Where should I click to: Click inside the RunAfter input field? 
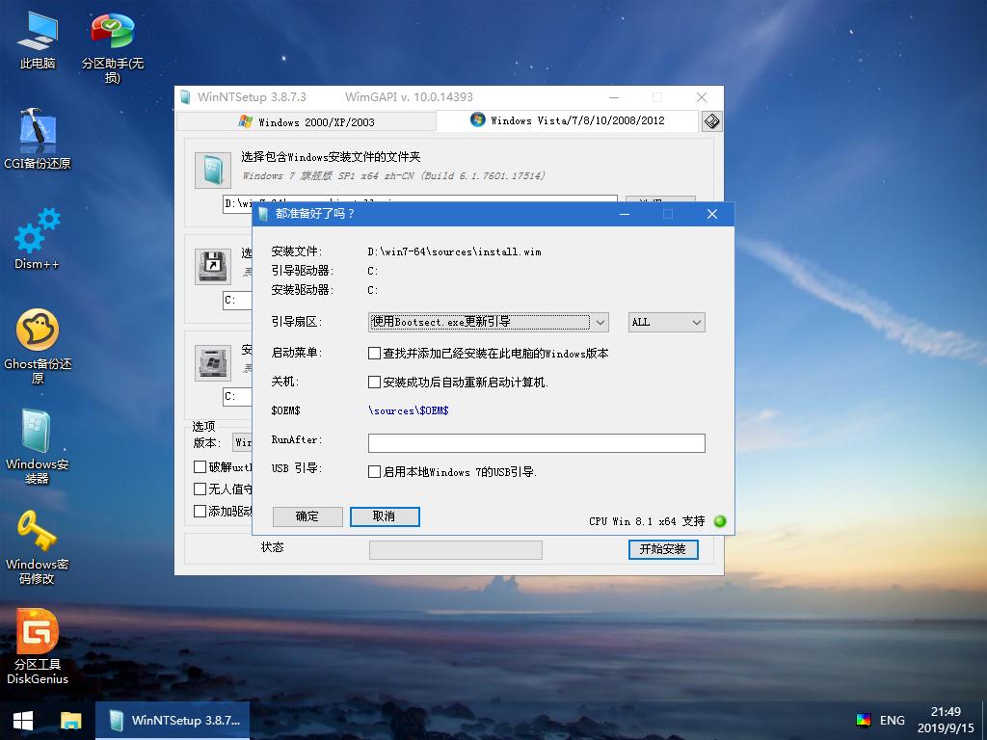[x=536, y=442]
